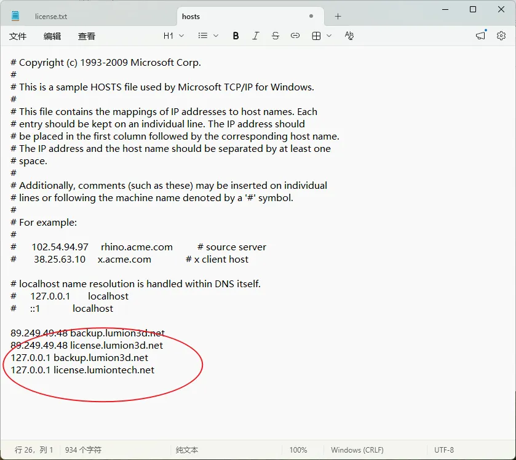Screen dimensions: 516x460
Task: Click the IP address 102.54.94.97
Action: click(x=60, y=247)
